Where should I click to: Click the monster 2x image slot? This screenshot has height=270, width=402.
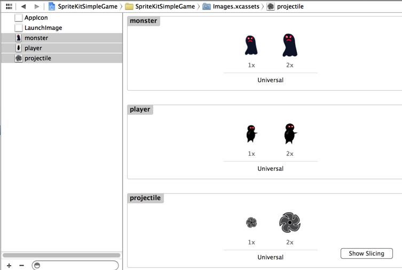click(x=289, y=45)
